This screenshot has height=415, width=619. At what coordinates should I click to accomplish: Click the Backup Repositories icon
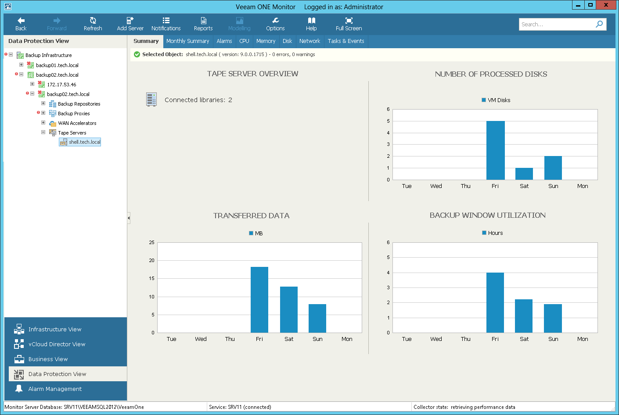click(x=53, y=104)
